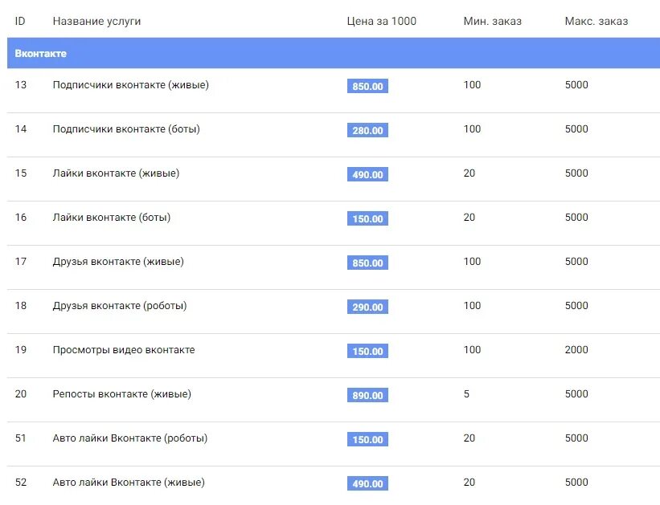Click the Вконтакте category header bar
660x505 pixels.
[334, 53]
